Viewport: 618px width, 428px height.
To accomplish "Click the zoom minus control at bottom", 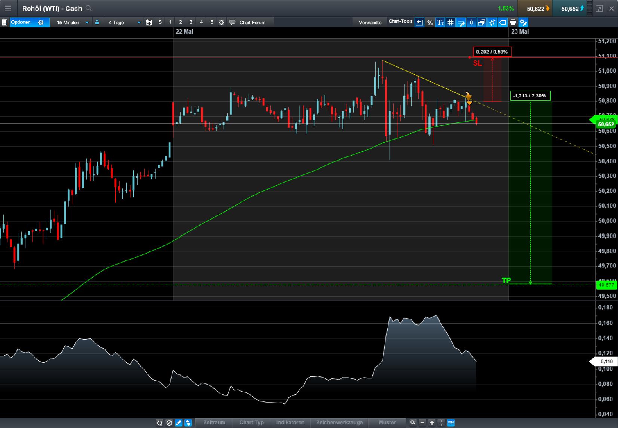I will click(422, 423).
